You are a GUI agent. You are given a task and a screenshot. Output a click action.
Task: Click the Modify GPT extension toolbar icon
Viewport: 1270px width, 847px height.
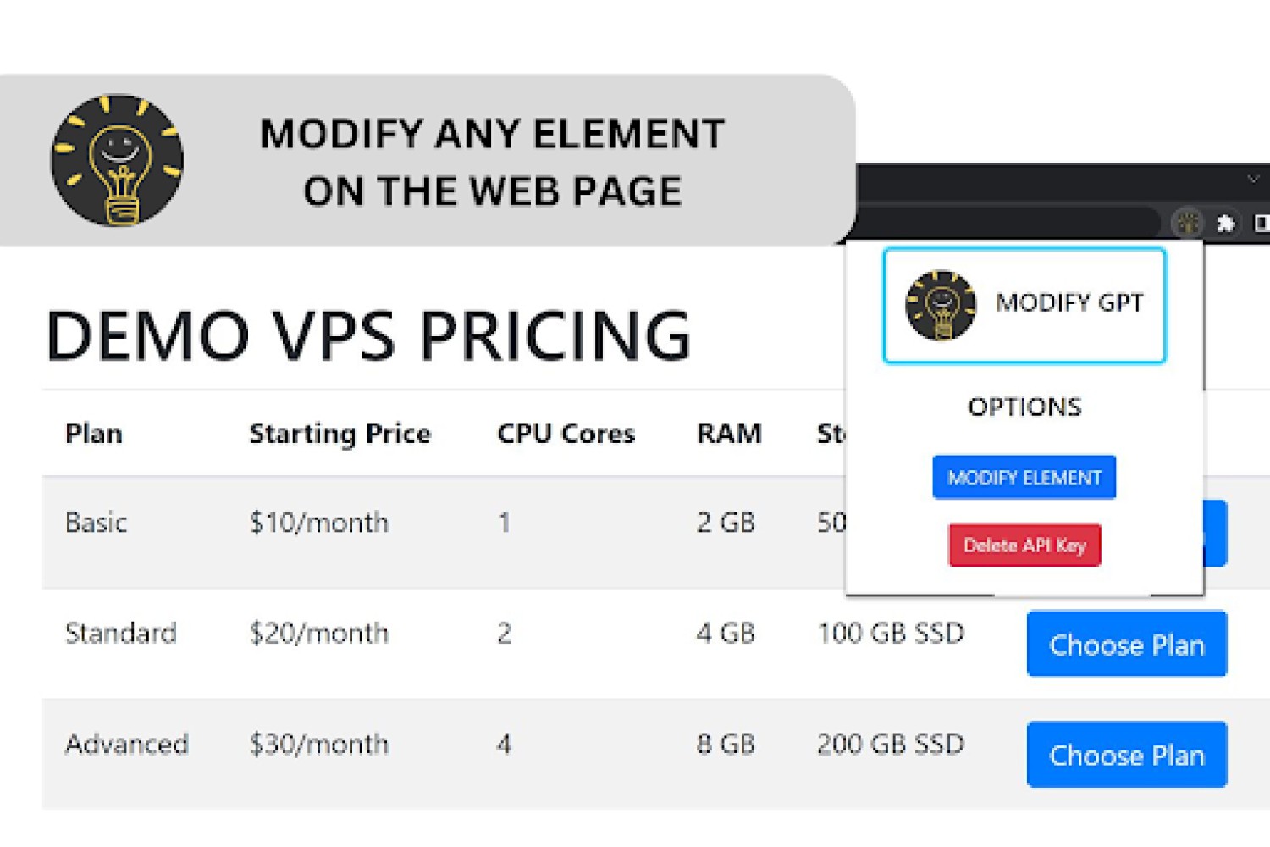click(1188, 223)
